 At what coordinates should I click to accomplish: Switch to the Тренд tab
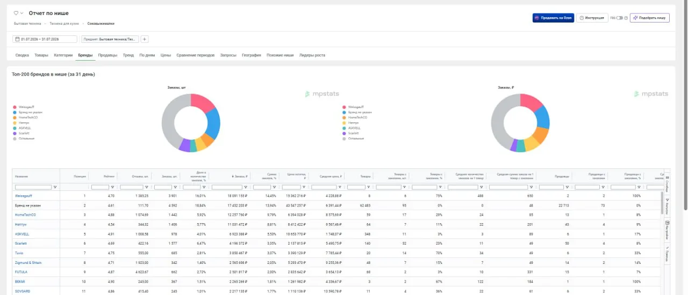click(128, 55)
